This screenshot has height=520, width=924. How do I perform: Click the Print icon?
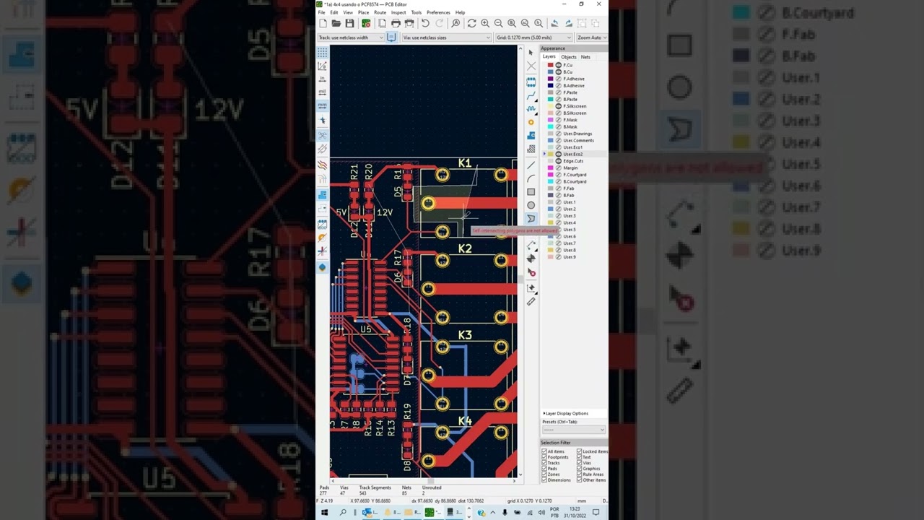pyautogui.click(x=396, y=24)
